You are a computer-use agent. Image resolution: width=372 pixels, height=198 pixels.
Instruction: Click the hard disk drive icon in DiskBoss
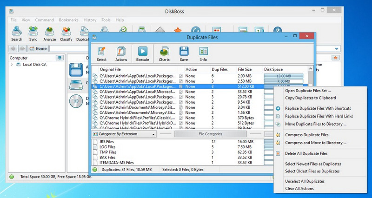(x=76, y=86)
